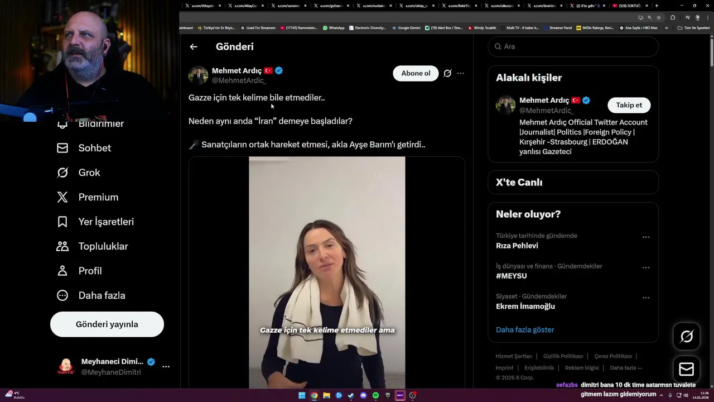The height and width of the screenshot is (402, 714).
Task: Go back using the Gönderi back arrow
Action: 194,47
